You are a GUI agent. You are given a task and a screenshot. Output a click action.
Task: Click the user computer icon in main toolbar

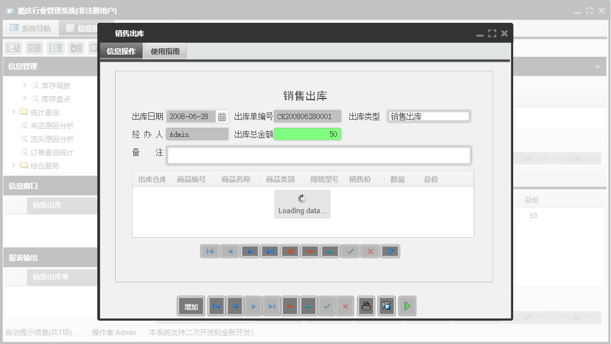[76, 48]
